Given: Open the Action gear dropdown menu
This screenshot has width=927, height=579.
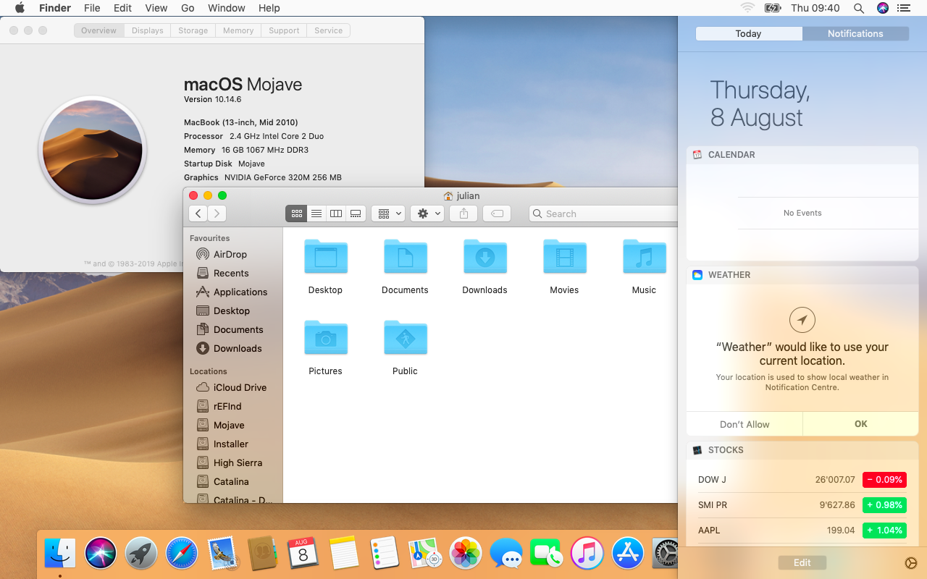Looking at the screenshot, I should click(x=427, y=214).
